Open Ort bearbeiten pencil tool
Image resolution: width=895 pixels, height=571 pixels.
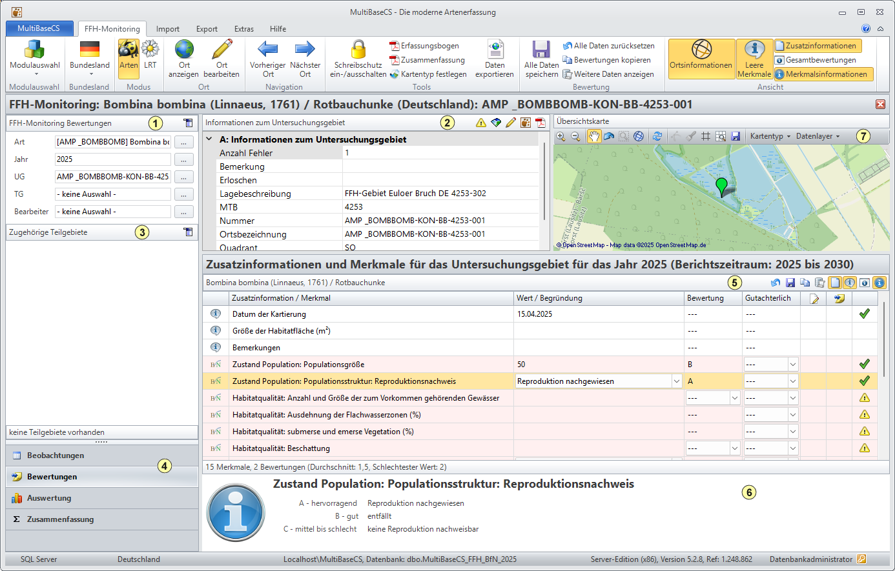coord(221,50)
